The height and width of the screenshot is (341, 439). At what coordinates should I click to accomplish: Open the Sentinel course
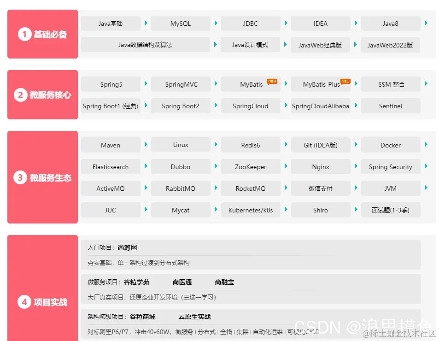391,106
